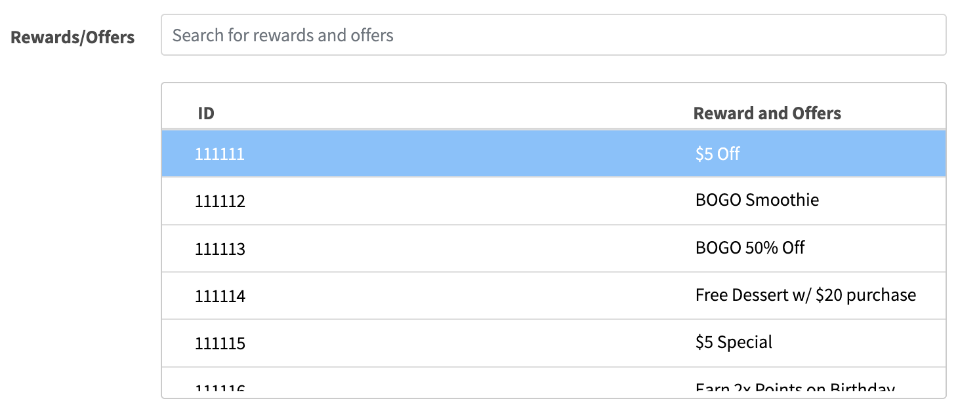Pick the BOGO 50% Off offer

pyautogui.click(x=749, y=248)
